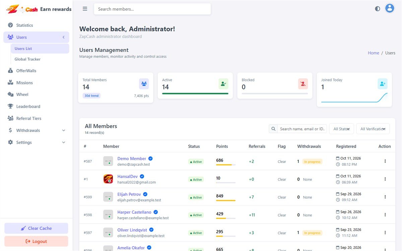Click Demo Member's In progress withdrawal badge
This screenshot has width=402, height=251.
tap(312, 162)
